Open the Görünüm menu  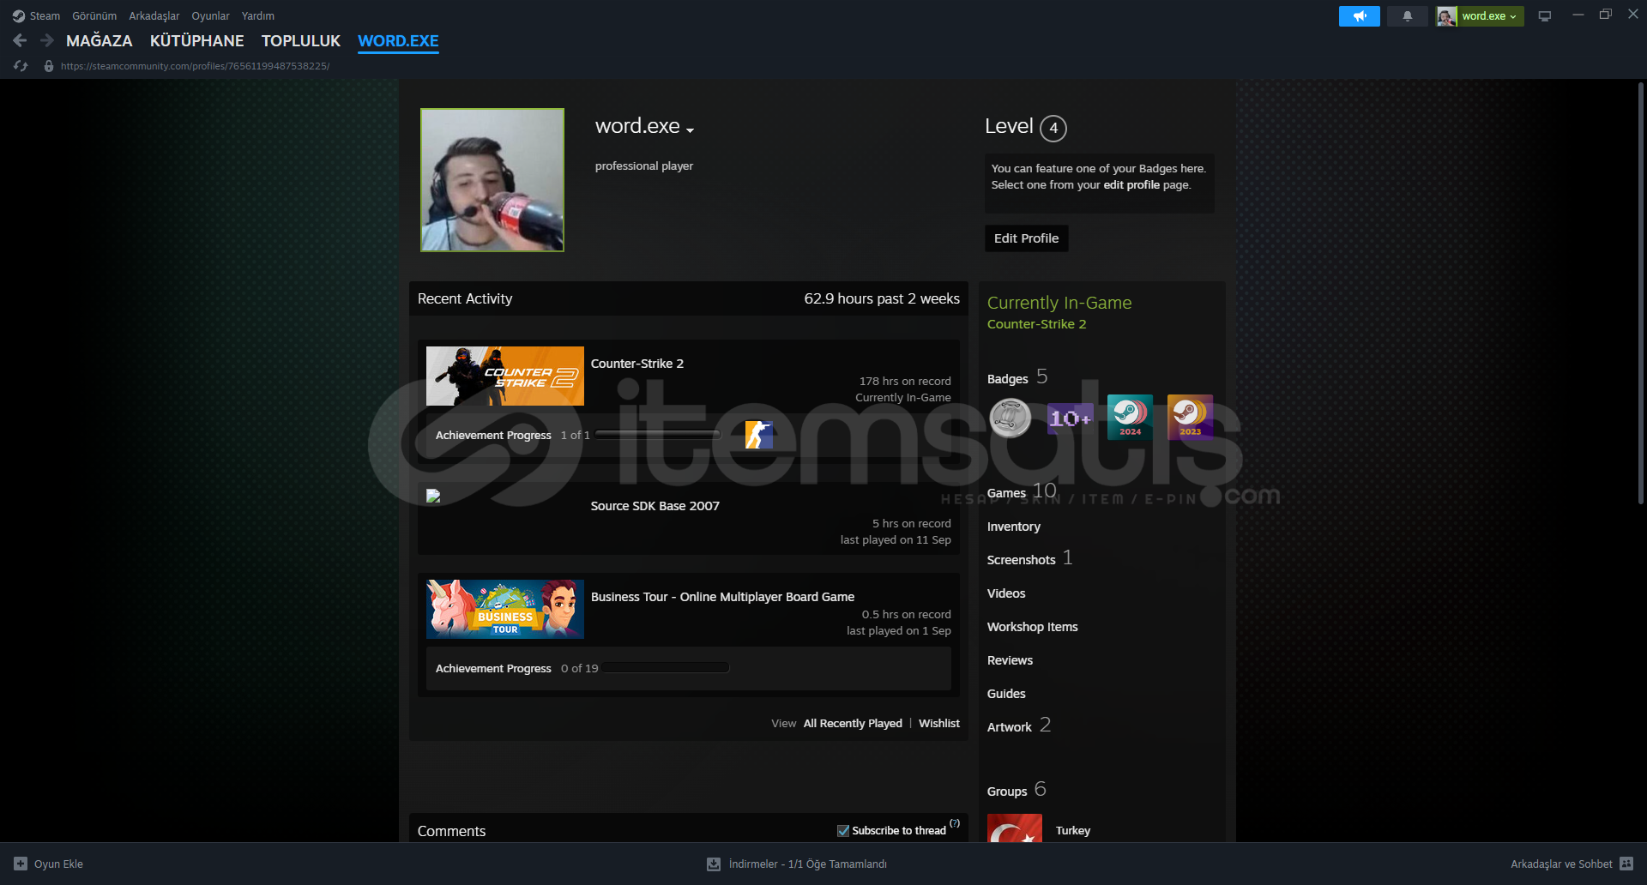point(94,16)
